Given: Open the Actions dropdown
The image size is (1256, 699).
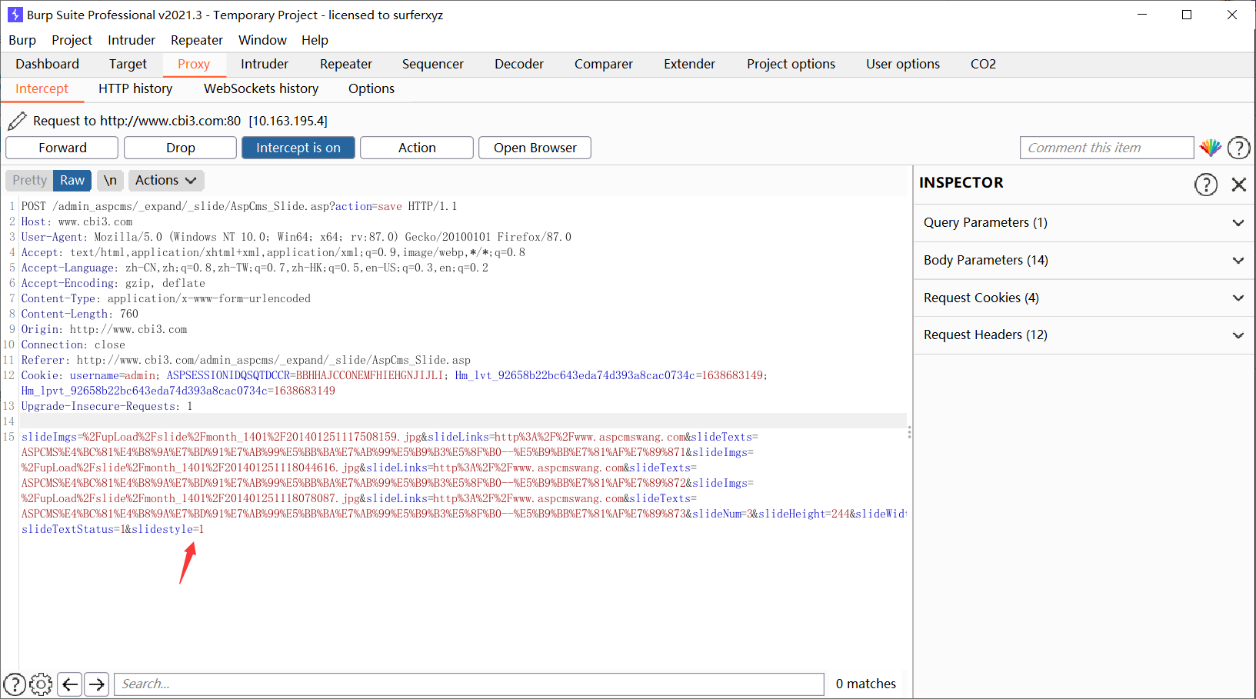Looking at the screenshot, I should [165, 180].
